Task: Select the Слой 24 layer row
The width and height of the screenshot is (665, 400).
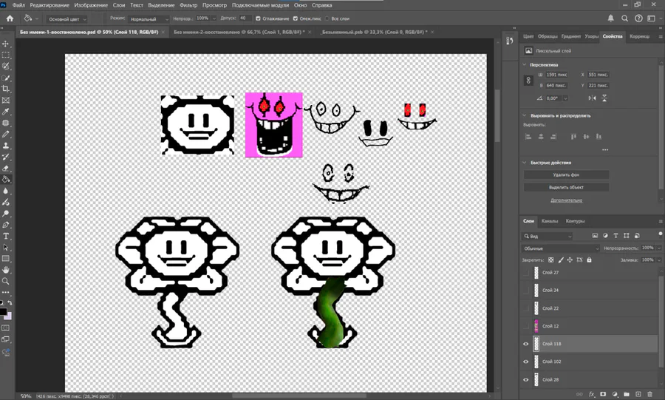Action: pyautogui.click(x=590, y=291)
